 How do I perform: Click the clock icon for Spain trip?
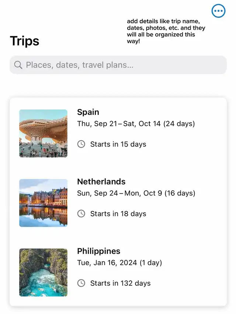click(81, 144)
